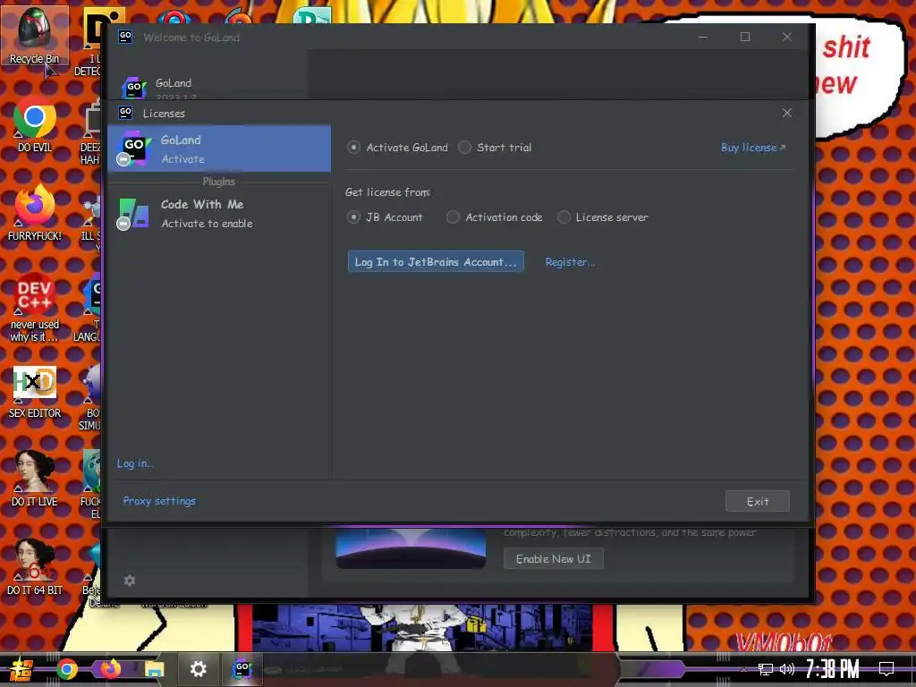
Task: Open Settings gear on the taskbar
Action: (198, 669)
